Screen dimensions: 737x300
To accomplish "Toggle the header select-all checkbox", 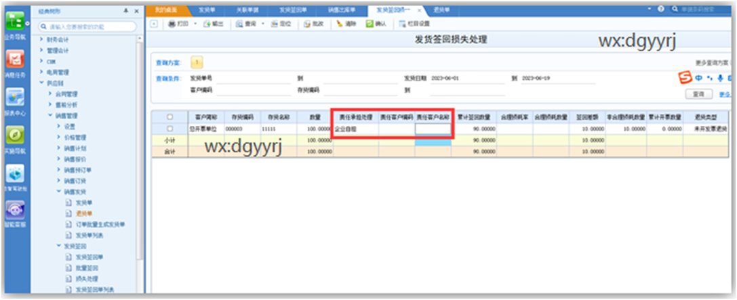I will (170, 117).
